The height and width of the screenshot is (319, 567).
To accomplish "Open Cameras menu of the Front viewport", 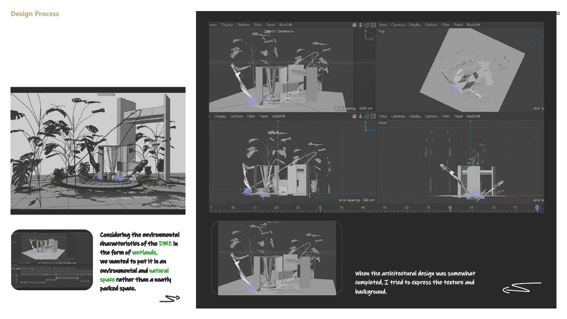I will coord(398,116).
